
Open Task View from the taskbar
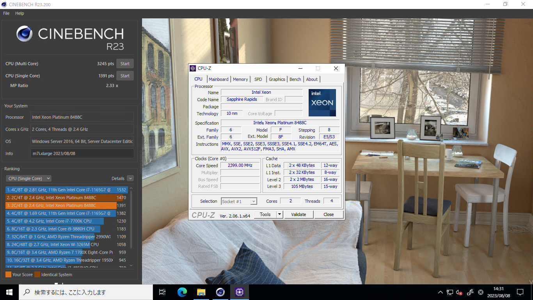(x=162, y=292)
